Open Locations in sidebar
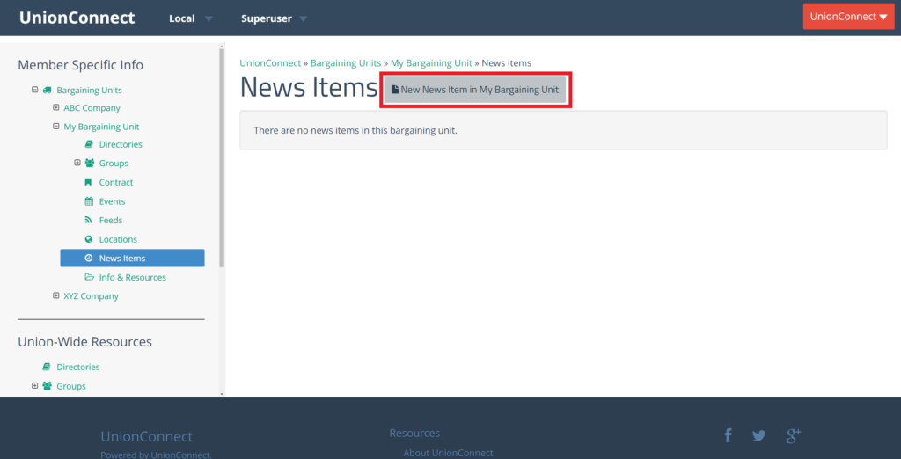Image resolution: width=901 pixels, height=459 pixels. click(x=119, y=239)
